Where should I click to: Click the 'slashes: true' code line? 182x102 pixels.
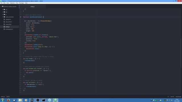click(x=31, y=41)
